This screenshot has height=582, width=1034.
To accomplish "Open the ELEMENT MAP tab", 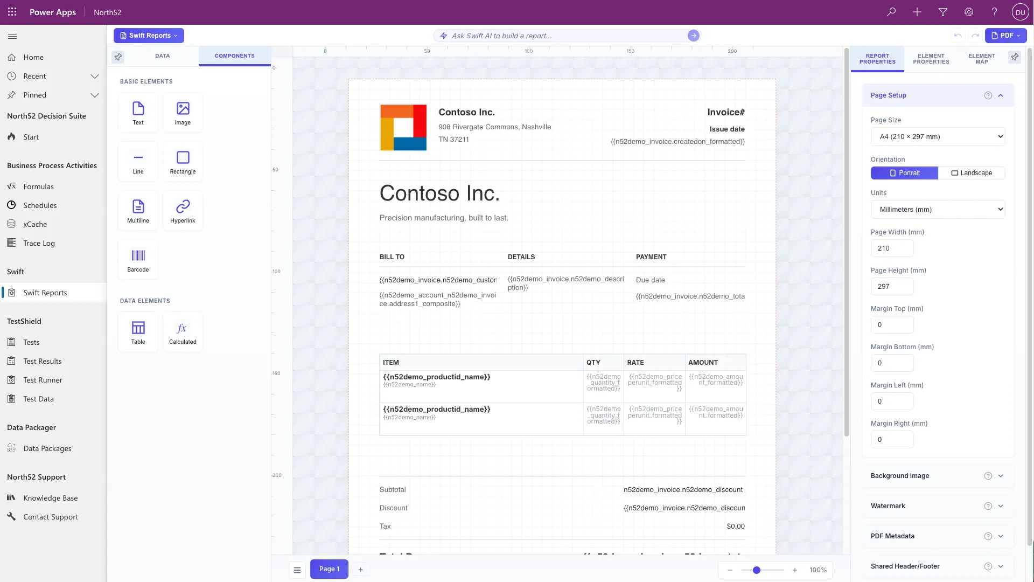I will [981, 59].
